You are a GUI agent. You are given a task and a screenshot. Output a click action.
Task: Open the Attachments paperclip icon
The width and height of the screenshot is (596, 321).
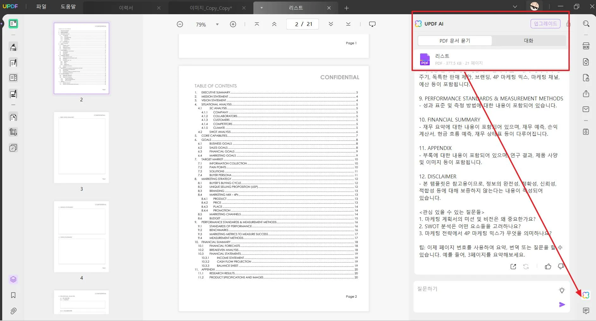click(13, 311)
